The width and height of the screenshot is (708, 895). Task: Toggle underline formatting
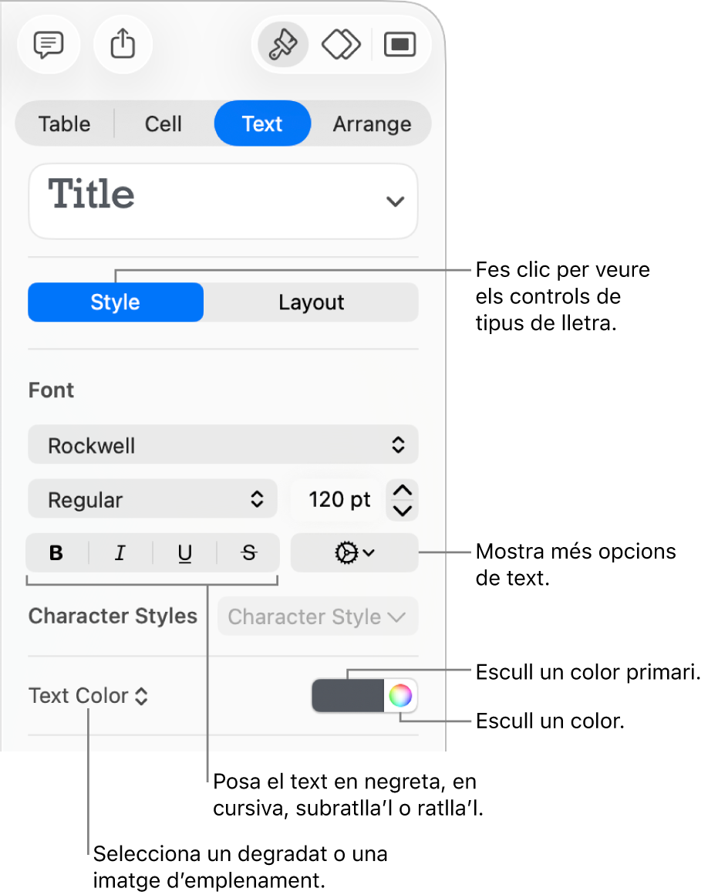pos(184,553)
